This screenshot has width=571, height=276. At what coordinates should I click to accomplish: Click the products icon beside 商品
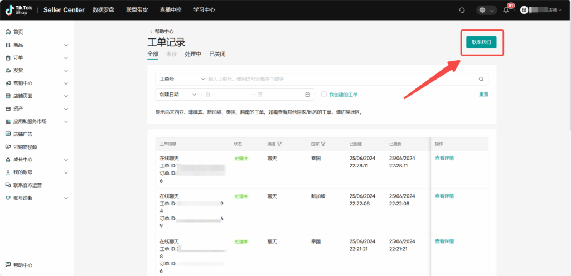(x=8, y=45)
